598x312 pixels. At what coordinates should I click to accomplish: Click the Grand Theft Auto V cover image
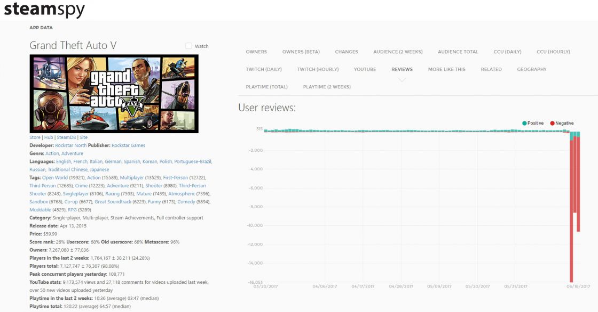[x=114, y=94]
